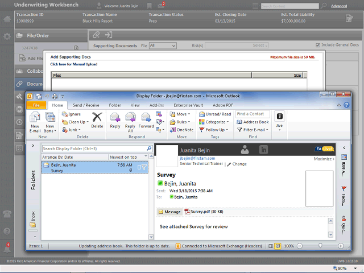Screen dimensions: 364x273
Task: Click the jbejin@firstam.com email link
Action: coord(197,158)
